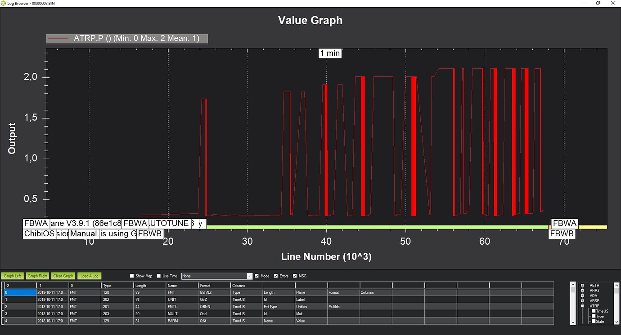621x335 pixels.
Task: Click the 'UNIT' name cell
Action: 182,300
